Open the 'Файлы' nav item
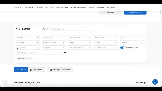 click(91, 7)
